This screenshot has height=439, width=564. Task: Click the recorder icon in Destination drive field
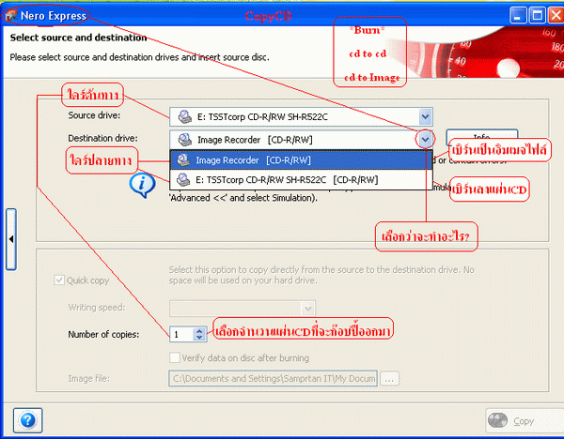pyautogui.click(x=185, y=139)
